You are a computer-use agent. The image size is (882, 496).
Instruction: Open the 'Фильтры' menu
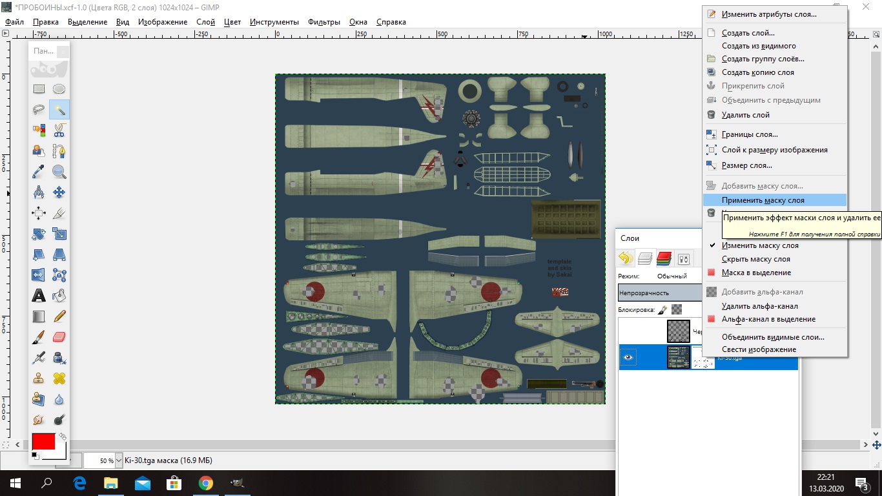point(324,21)
